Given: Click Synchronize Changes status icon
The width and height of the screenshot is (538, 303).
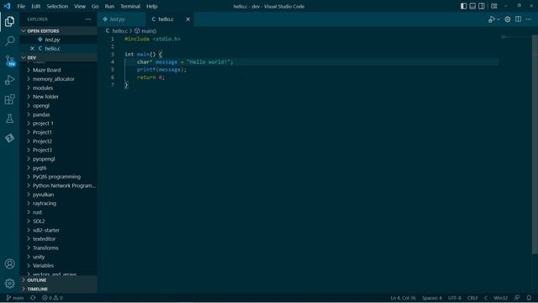Looking at the screenshot, I should coord(33,298).
